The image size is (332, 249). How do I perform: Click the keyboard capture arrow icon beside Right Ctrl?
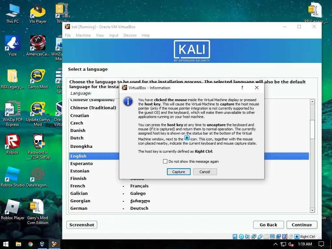point(297,236)
